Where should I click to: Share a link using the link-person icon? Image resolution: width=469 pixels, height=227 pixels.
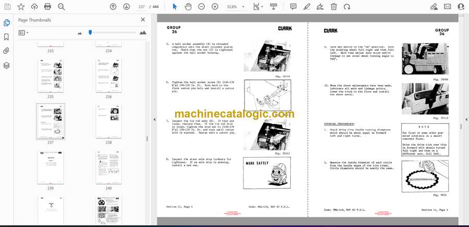434,7
